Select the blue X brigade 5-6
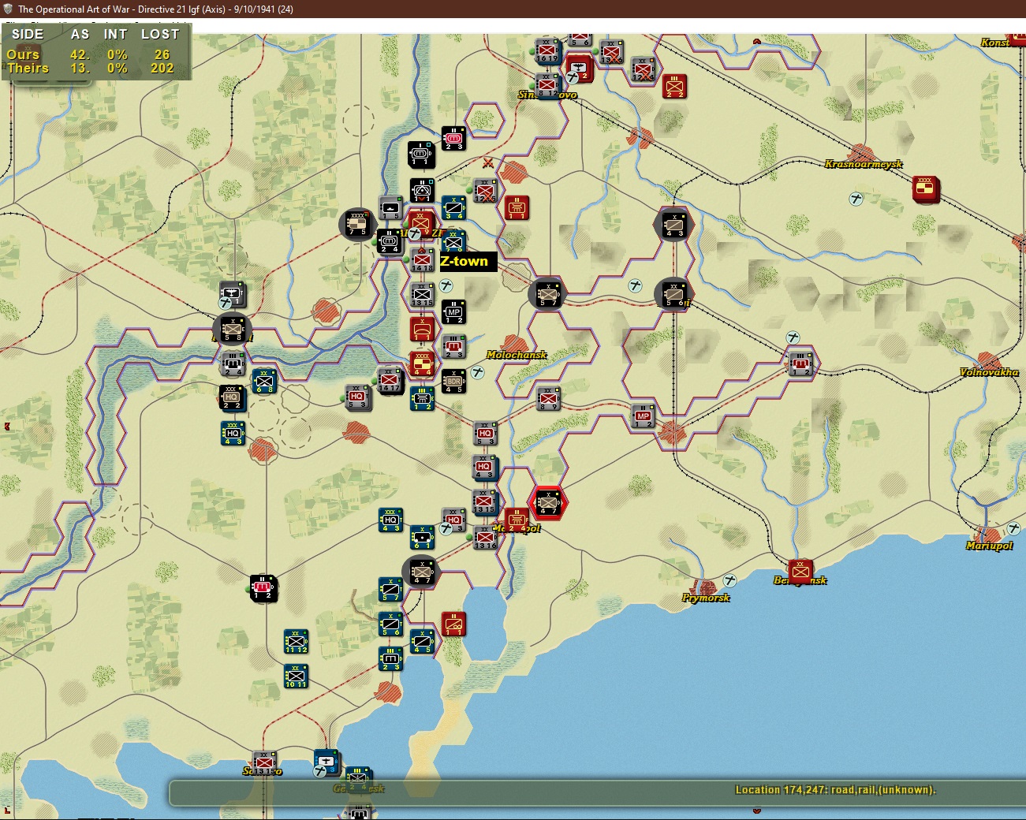 click(x=390, y=624)
